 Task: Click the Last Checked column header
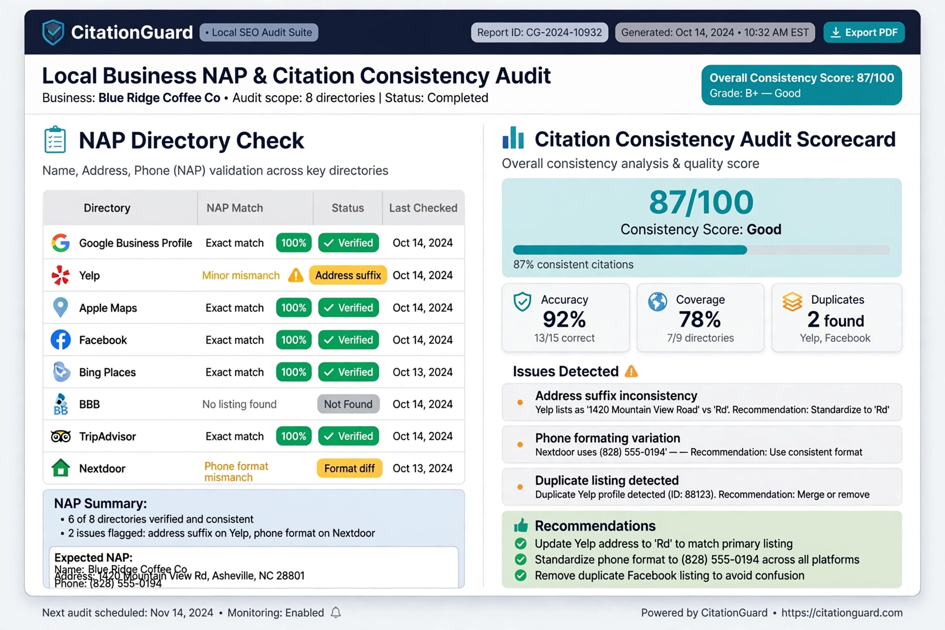coord(423,208)
